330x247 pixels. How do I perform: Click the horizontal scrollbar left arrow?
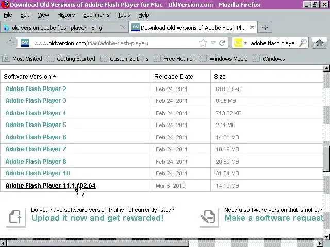point(3,243)
